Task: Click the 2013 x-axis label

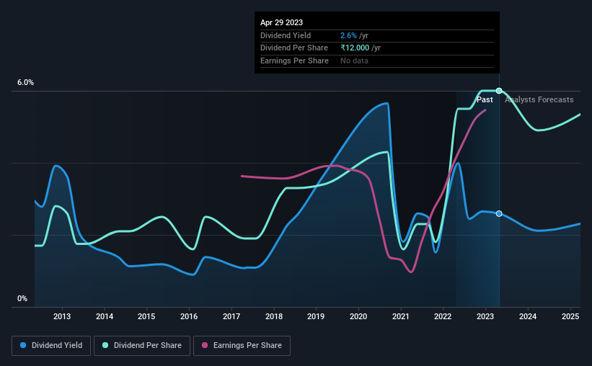Action: 62,316
